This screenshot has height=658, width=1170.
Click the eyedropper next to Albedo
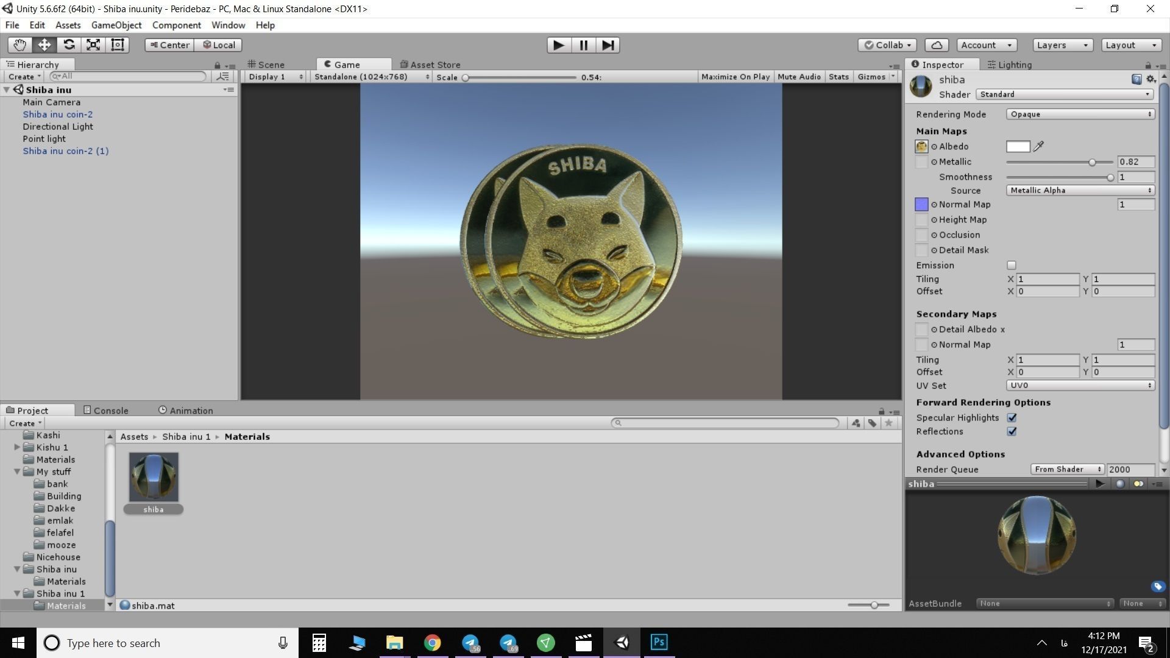click(x=1039, y=146)
